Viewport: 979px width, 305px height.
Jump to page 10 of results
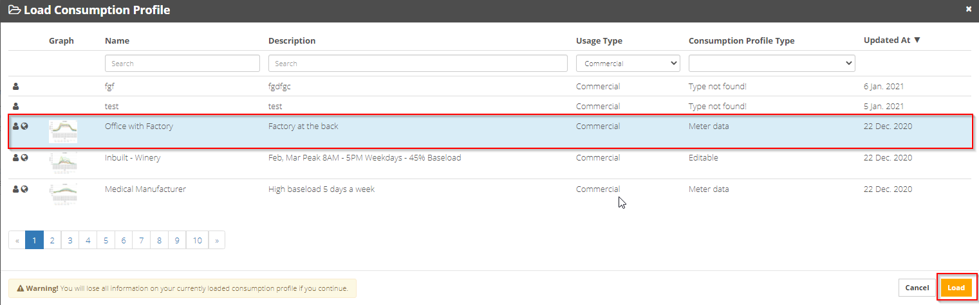(198, 240)
